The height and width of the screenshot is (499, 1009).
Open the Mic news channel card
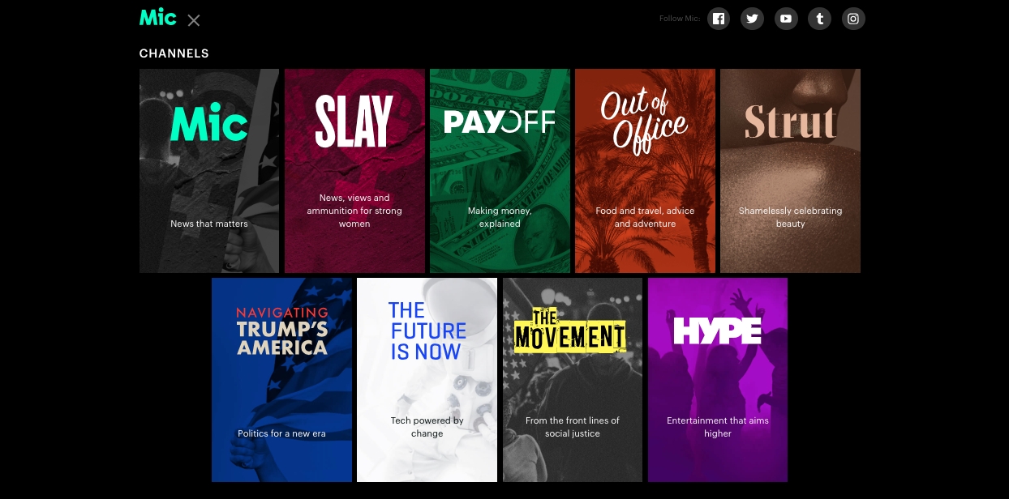209,171
